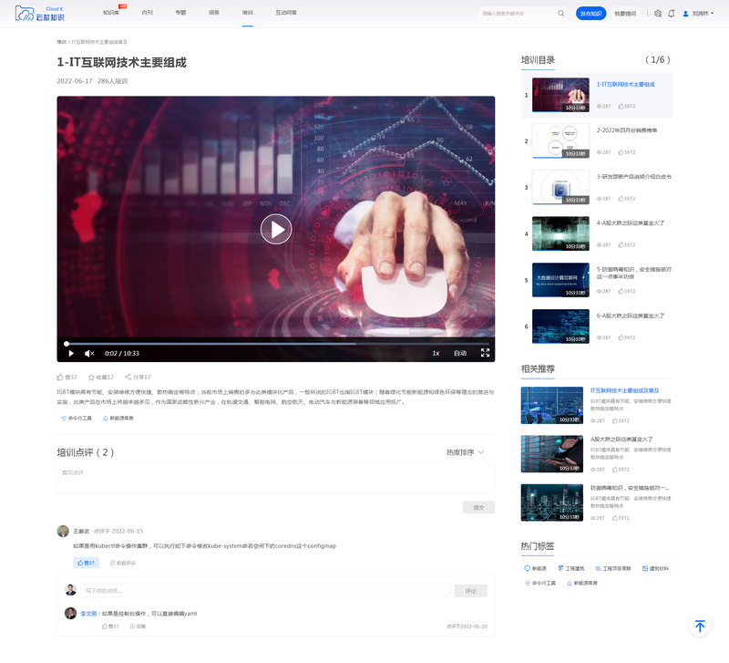Click the 新能源库房 tag under description

coord(118,419)
